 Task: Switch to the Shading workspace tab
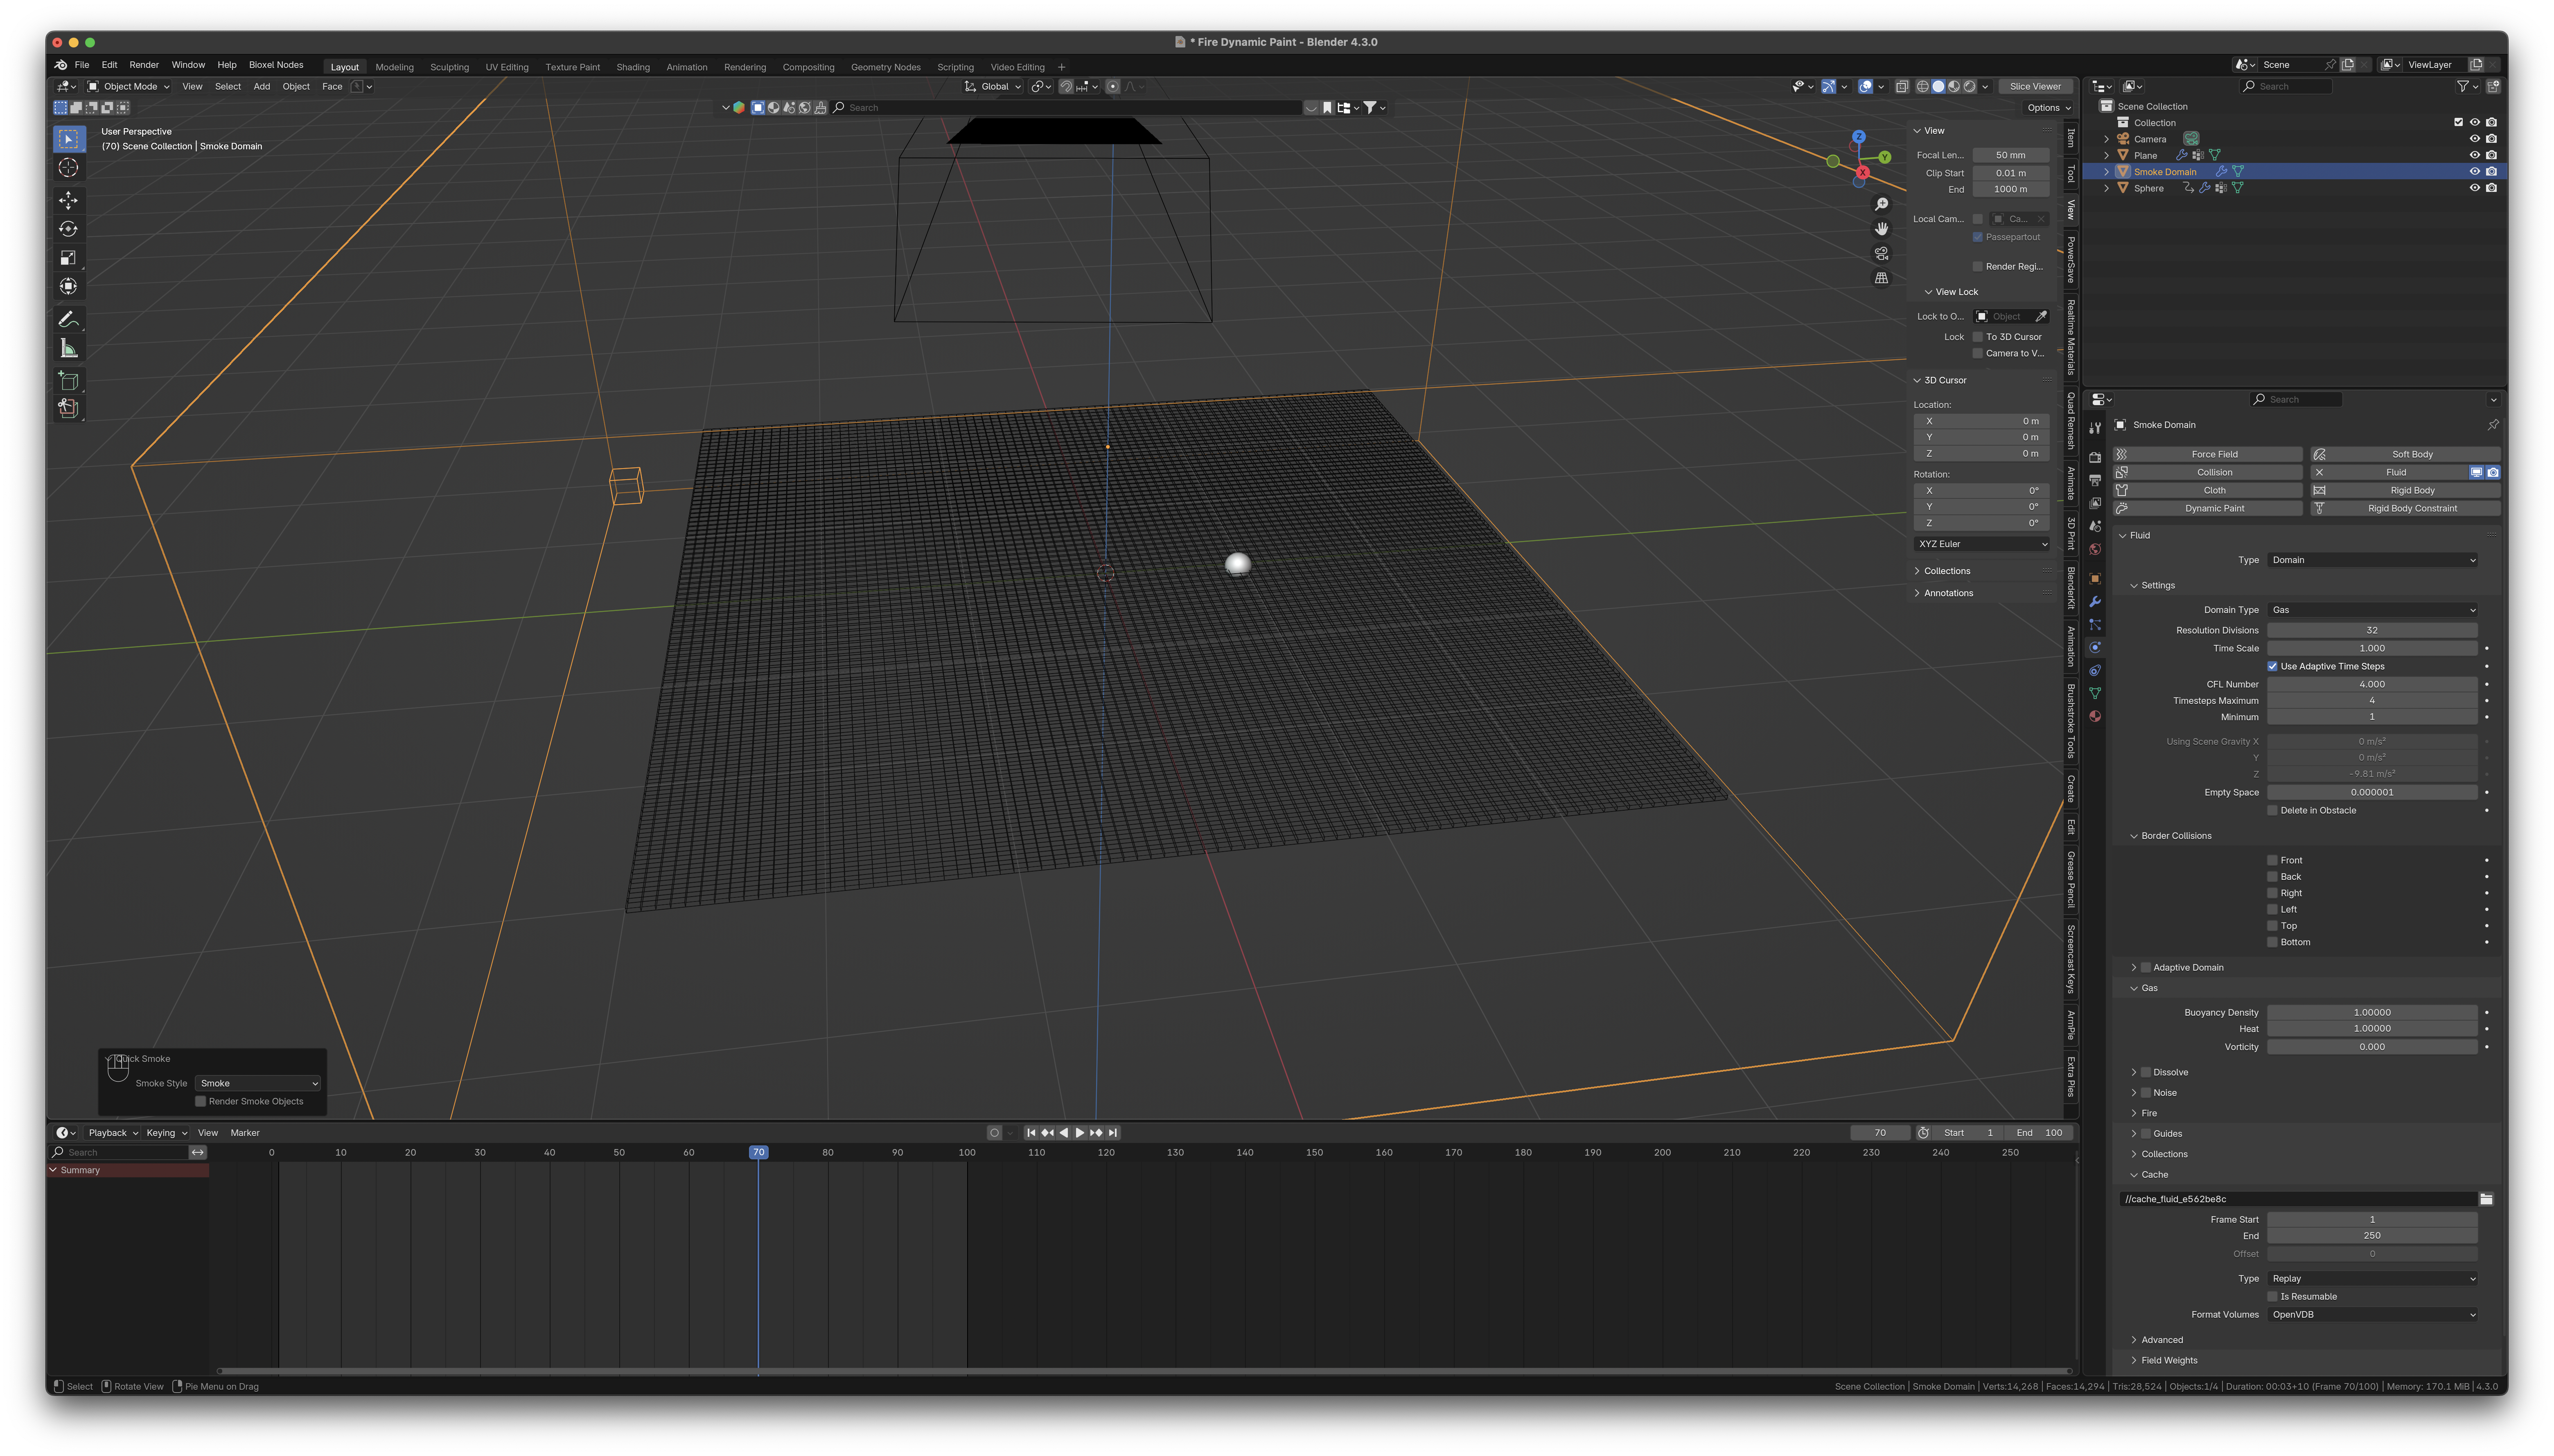(633, 68)
